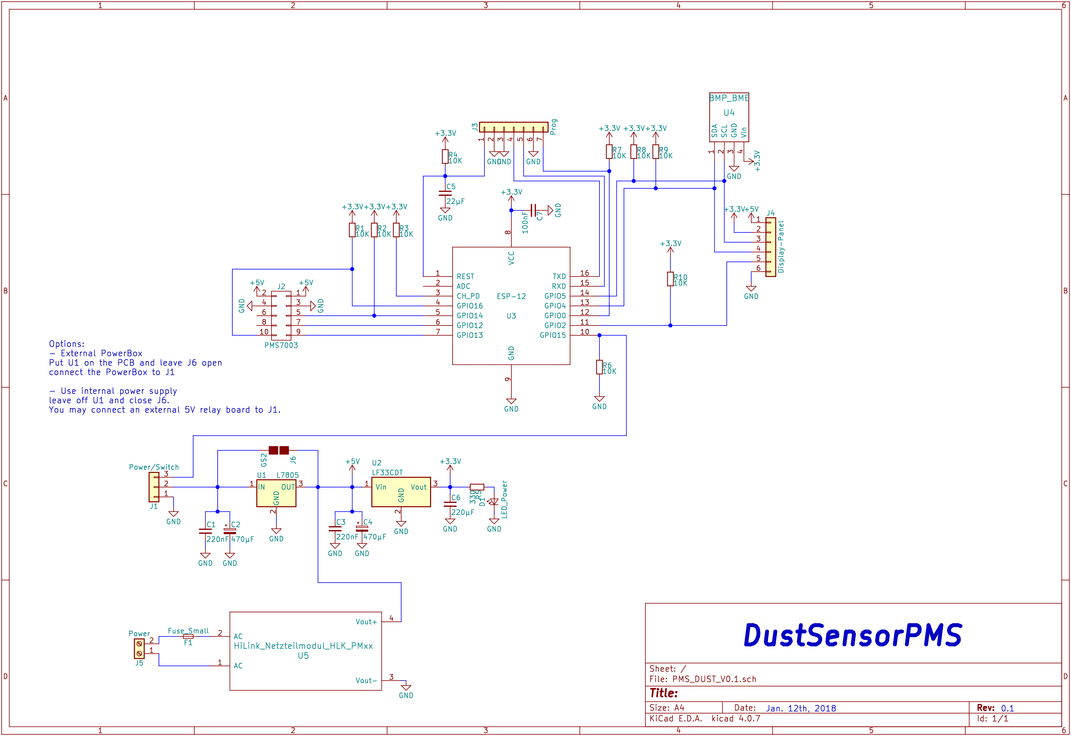The width and height of the screenshot is (1071, 736).
Task: Select resistor R3 symbol
Action: (396, 230)
